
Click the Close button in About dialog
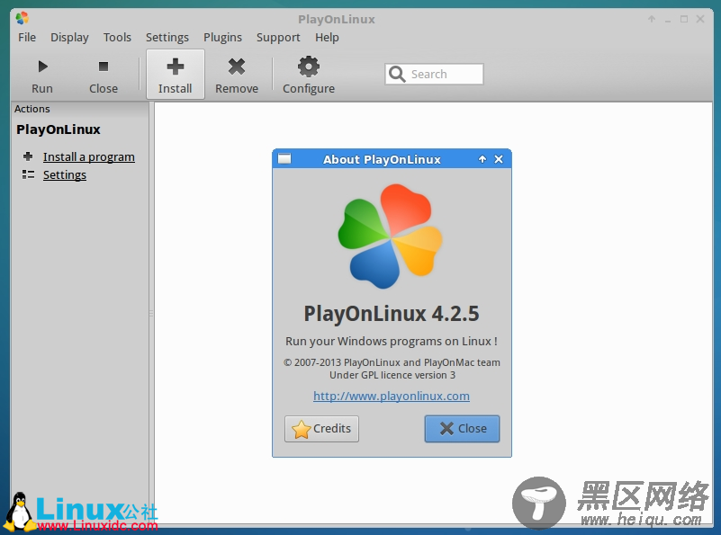point(462,429)
